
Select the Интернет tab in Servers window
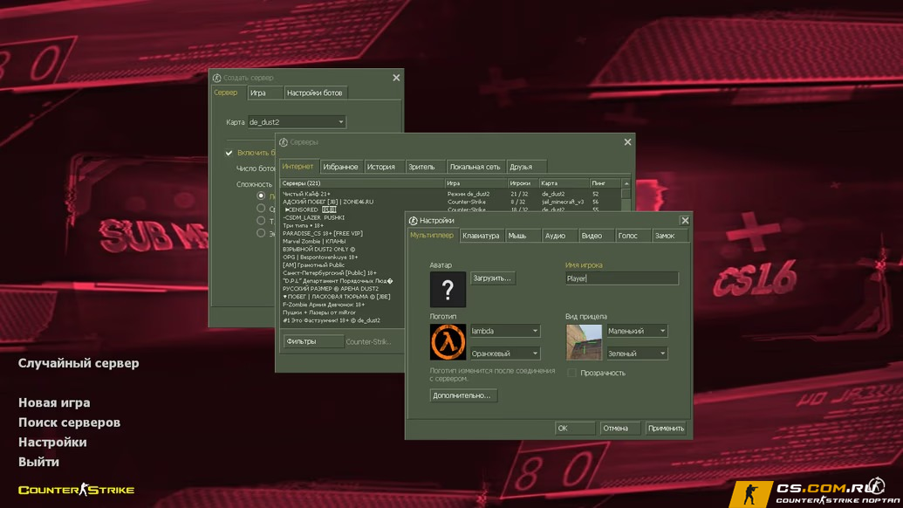298,167
